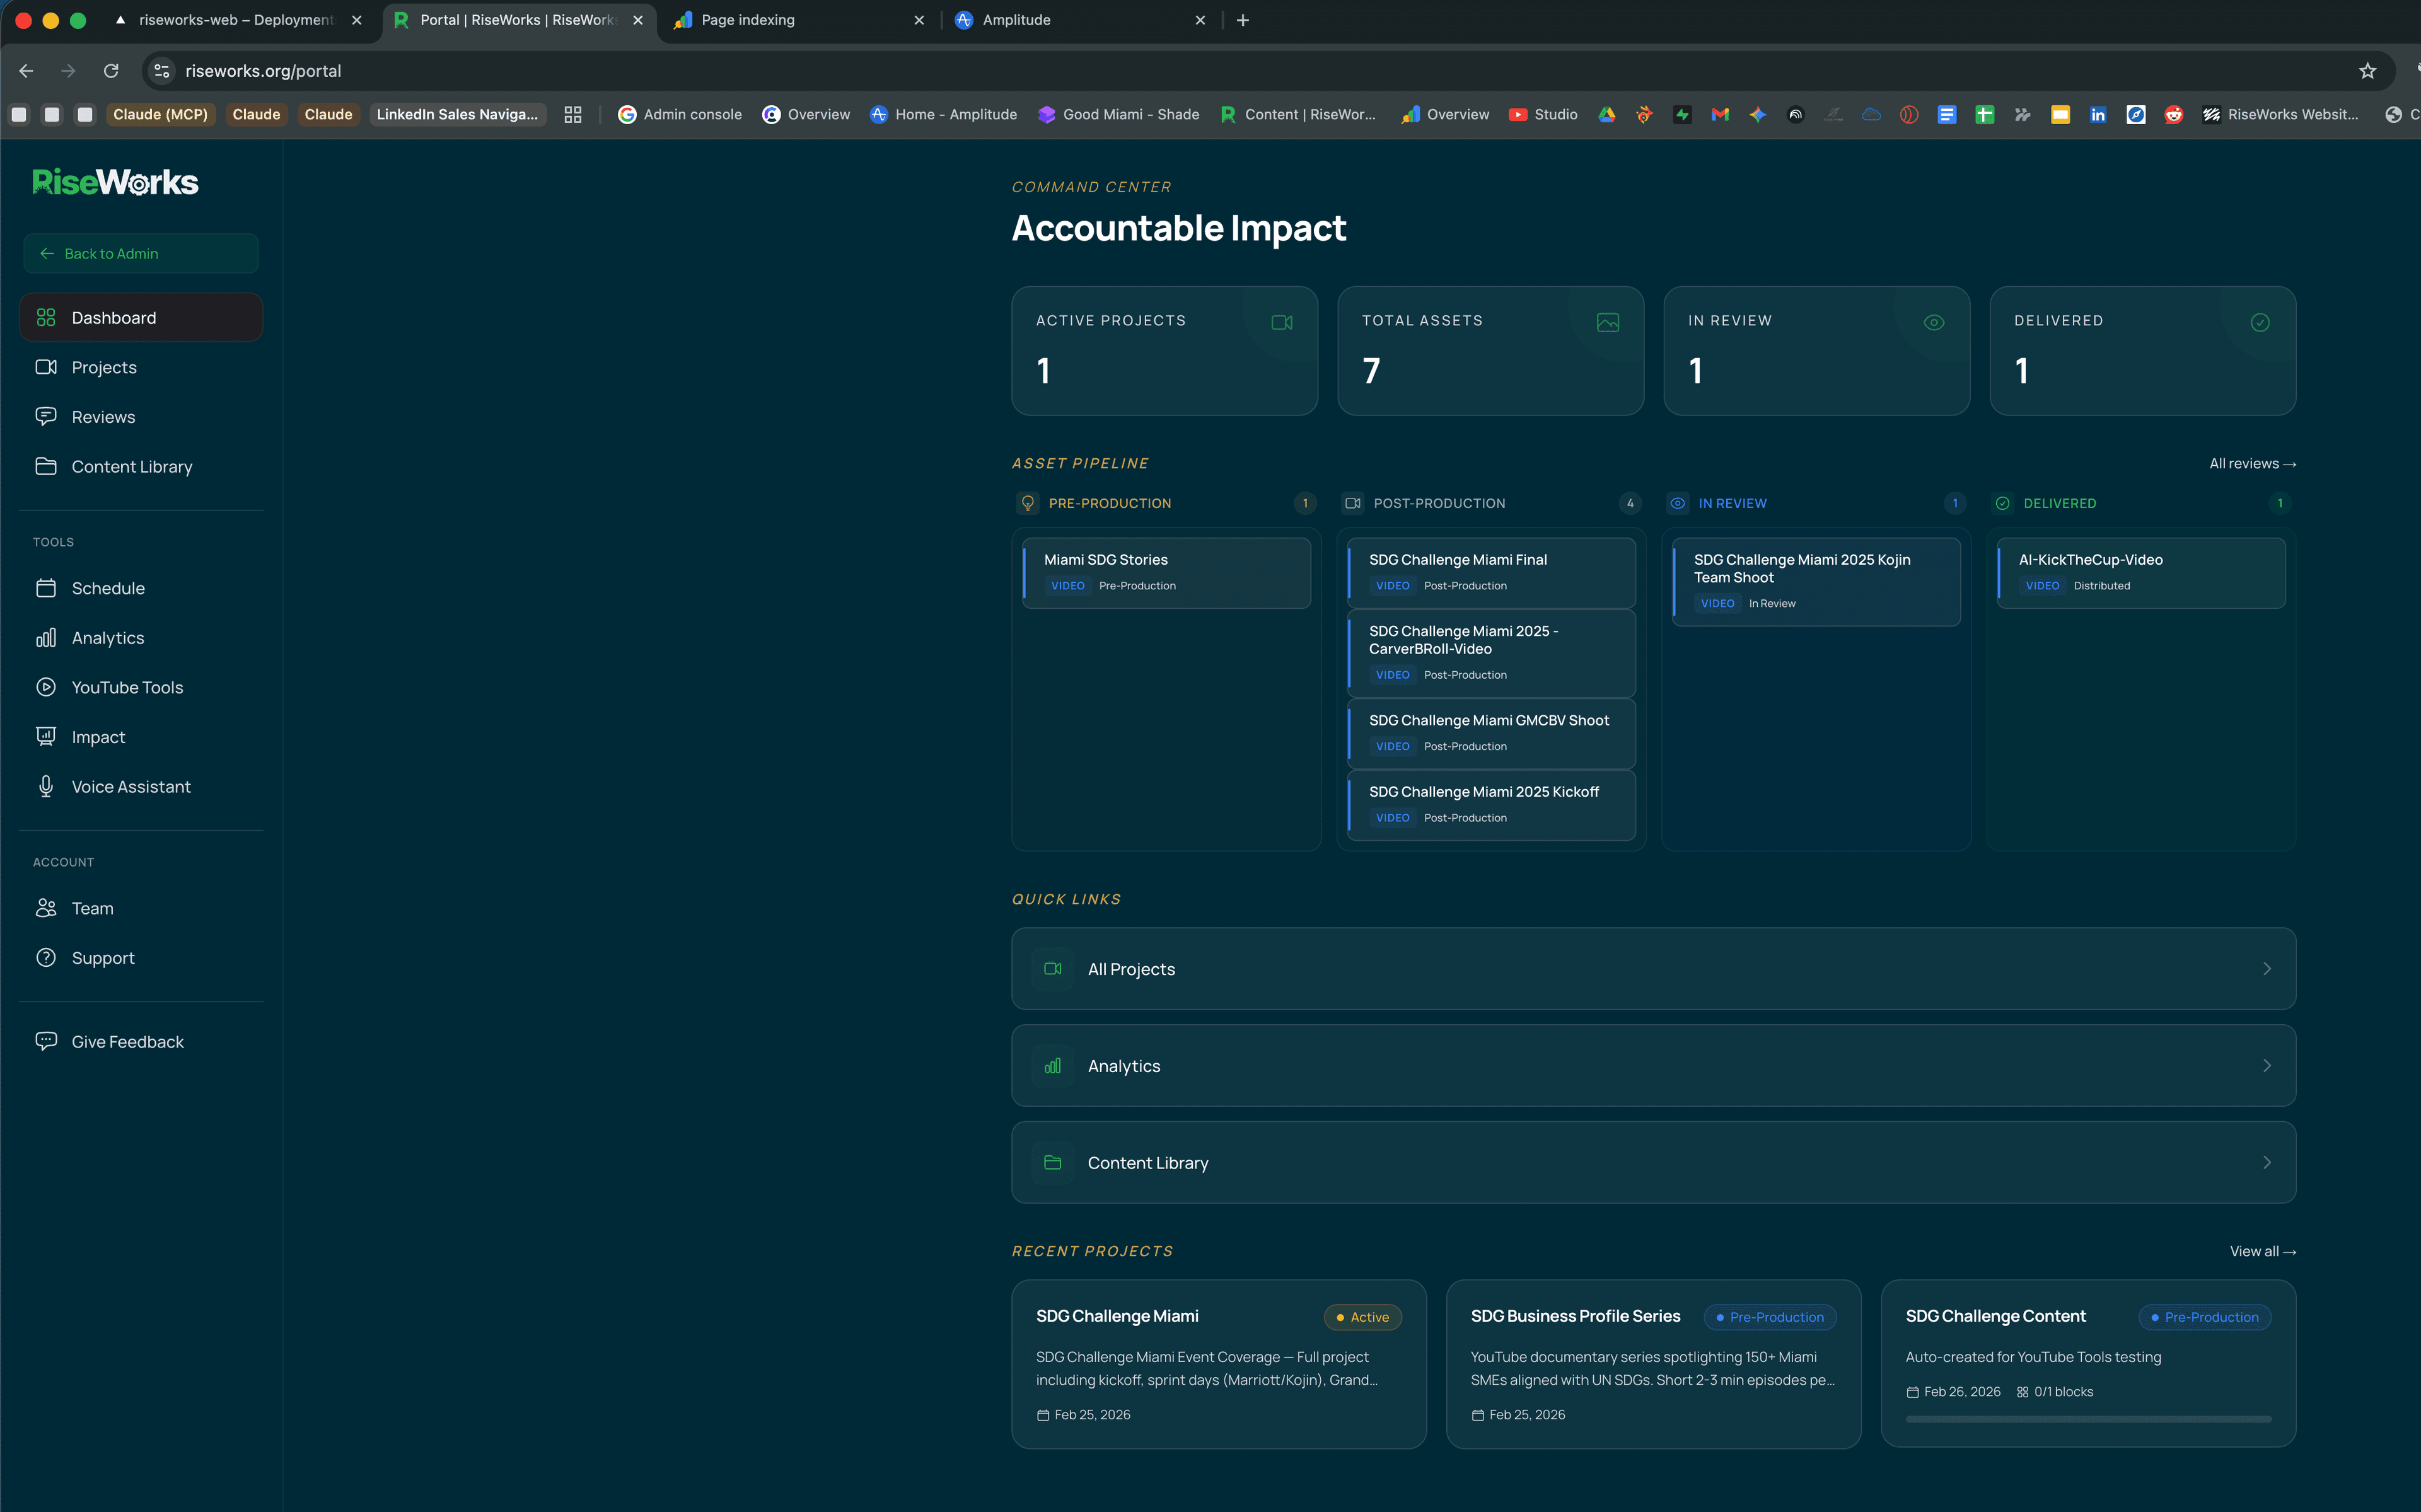The width and height of the screenshot is (2421, 1512).
Task: Select the Analytics bar-chart icon in sidebar
Action: pos(47,637)
